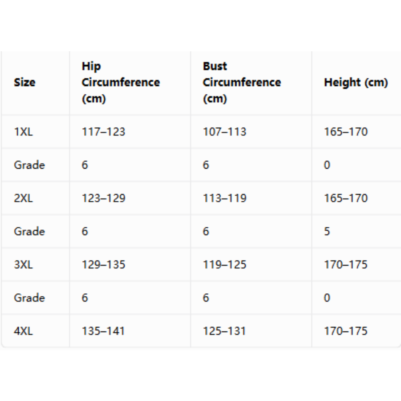This screenshot has width=401, height=401.
Task: Select the 4XL size cell
Action: tap(23, 331)
